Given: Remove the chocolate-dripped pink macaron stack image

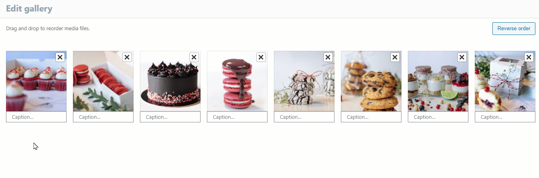Looking at the screenshot, I should pos(261,57).
